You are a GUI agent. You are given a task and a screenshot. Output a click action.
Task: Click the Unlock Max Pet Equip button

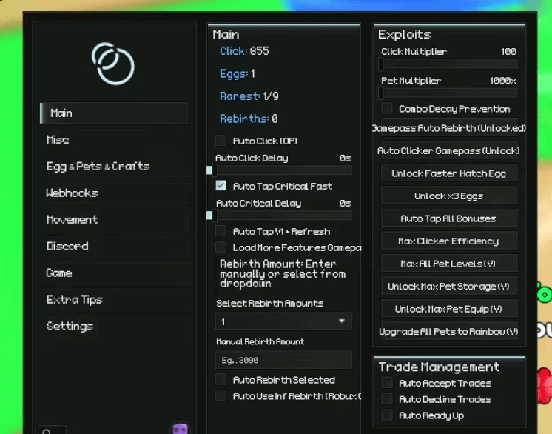[x=449, y=309]
